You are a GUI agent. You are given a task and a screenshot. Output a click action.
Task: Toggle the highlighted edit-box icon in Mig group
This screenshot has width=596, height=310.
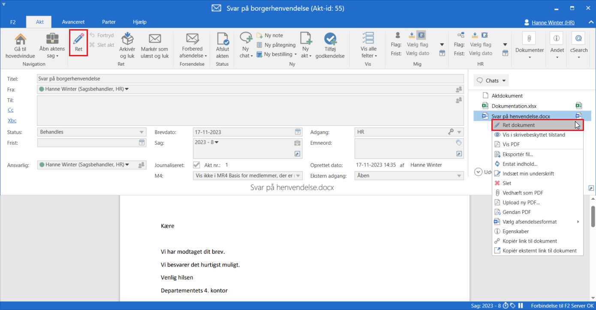point(421,35)
